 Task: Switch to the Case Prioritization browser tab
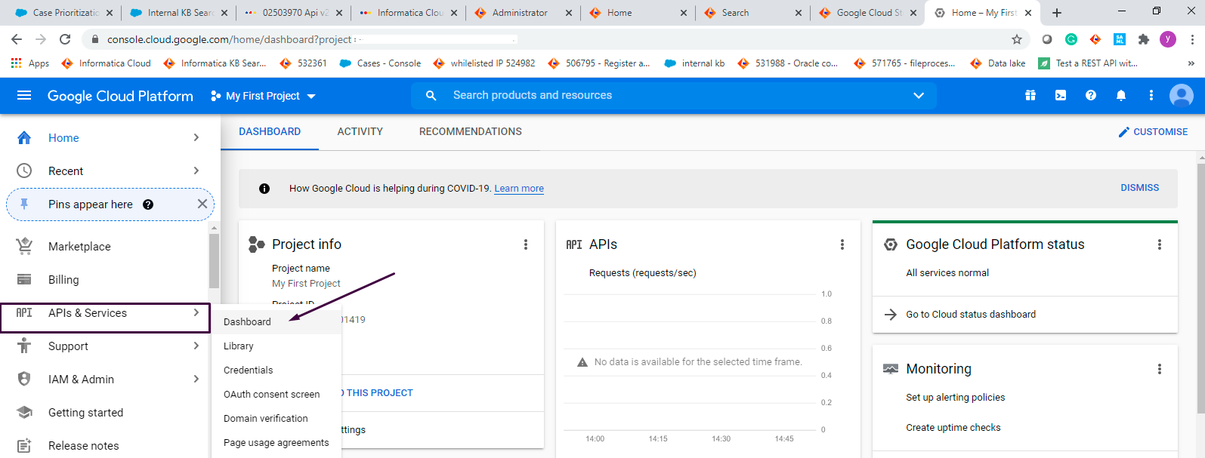(x=65, y=13)
